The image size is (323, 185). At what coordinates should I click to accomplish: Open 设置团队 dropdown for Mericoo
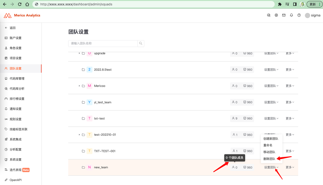(x=271, y=86)
